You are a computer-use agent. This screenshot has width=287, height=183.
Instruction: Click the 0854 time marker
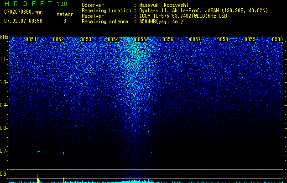(113, 39)
